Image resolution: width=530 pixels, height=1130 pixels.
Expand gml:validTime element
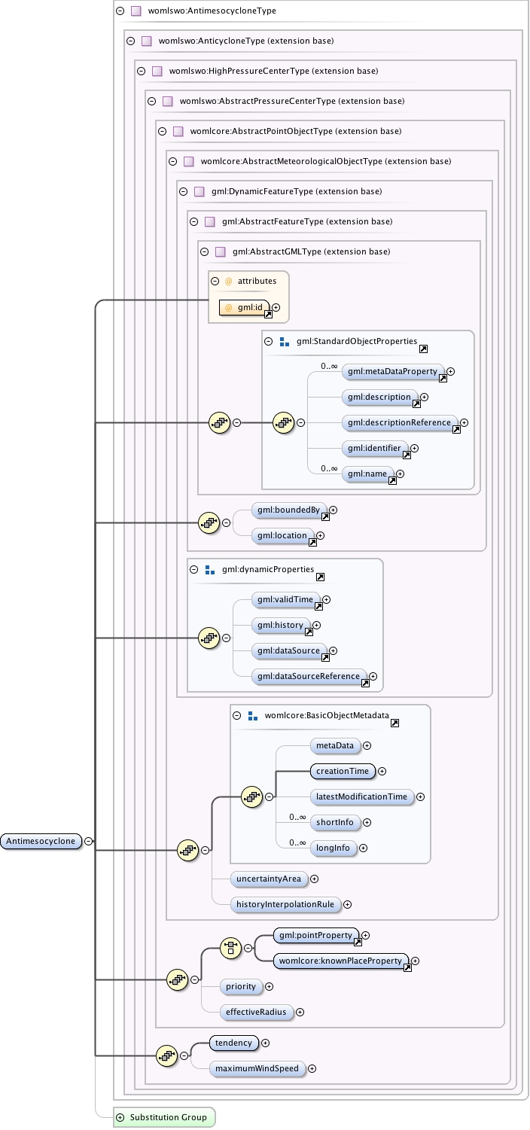click(327, 599)
